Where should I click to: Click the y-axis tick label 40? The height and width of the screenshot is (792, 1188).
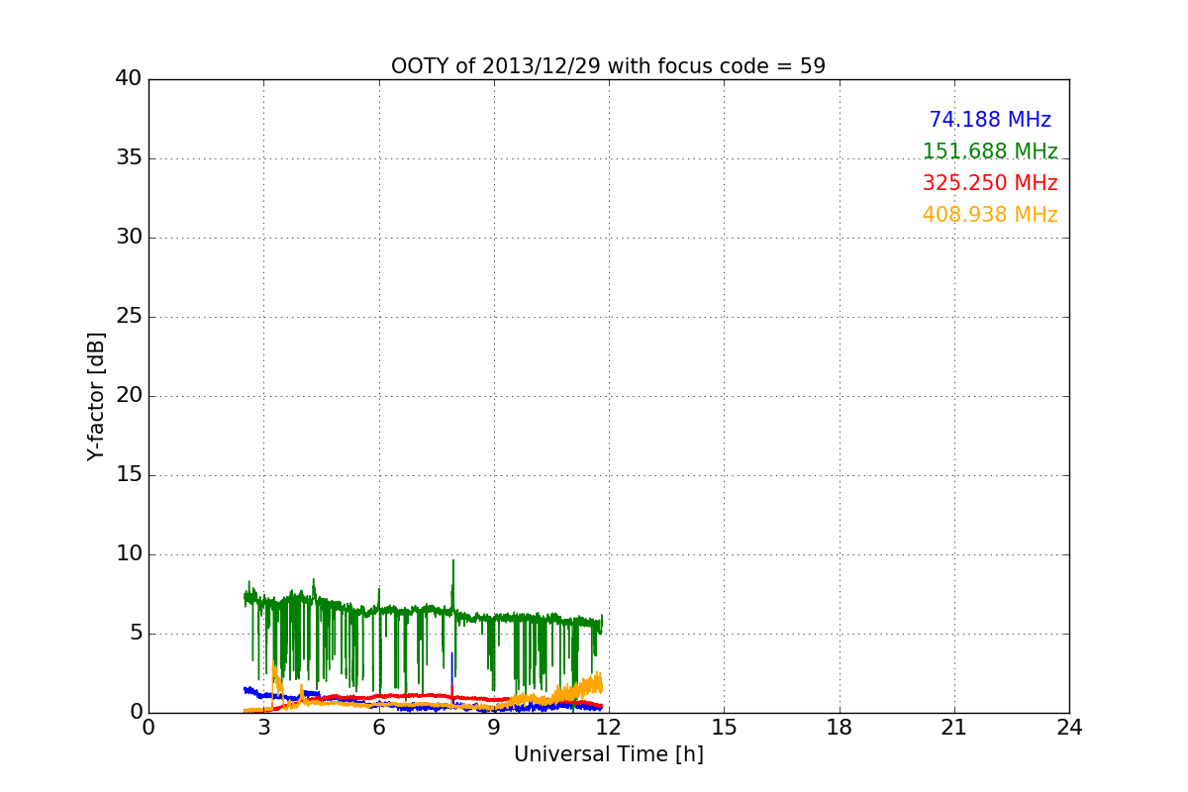point(129,79)
